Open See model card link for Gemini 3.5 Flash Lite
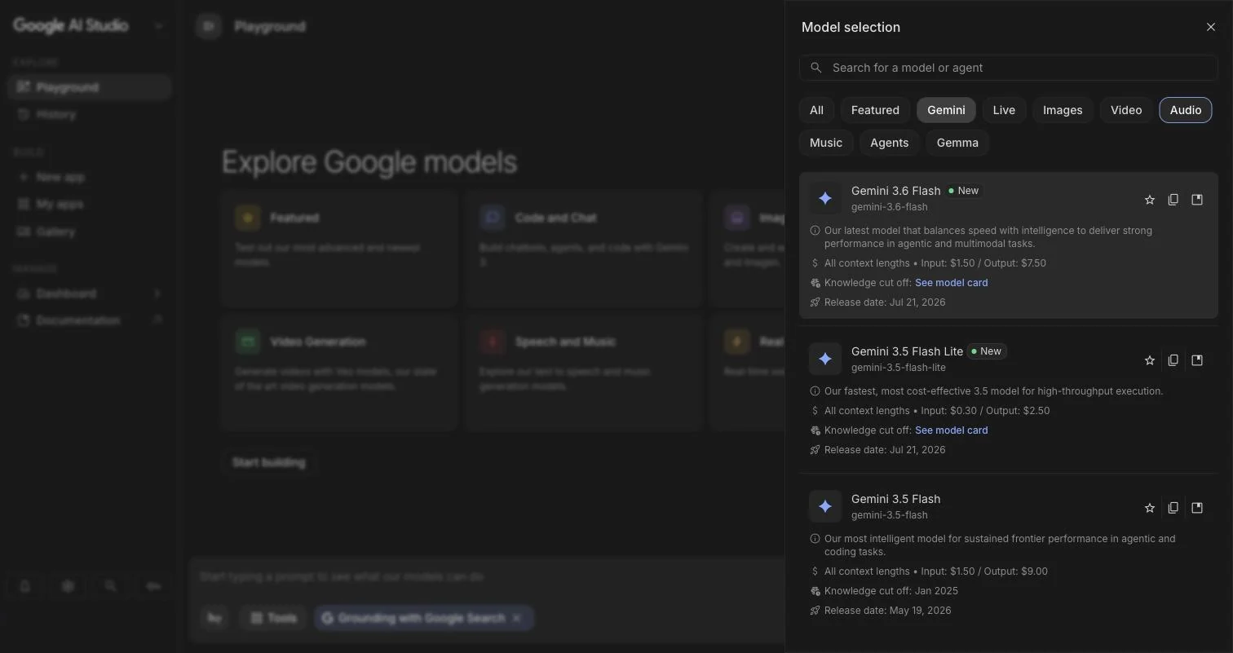The height and width of the screenshot is (653, 1233). 951,430
